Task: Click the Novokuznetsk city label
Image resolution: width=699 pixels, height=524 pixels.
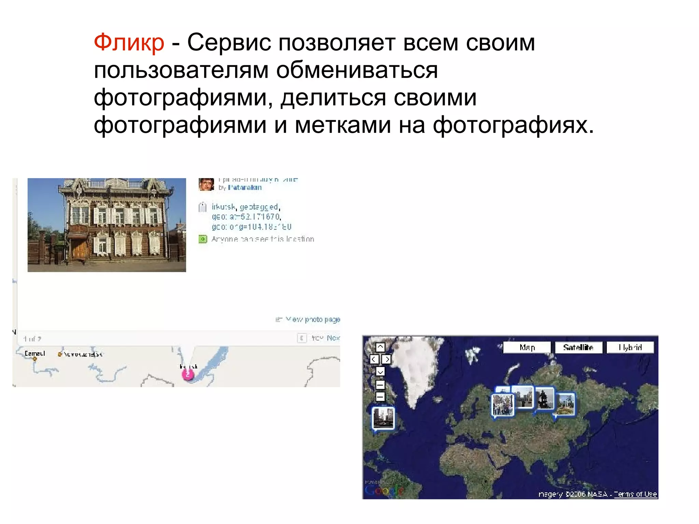Action: pyautogui.click(x=83, y=354)
